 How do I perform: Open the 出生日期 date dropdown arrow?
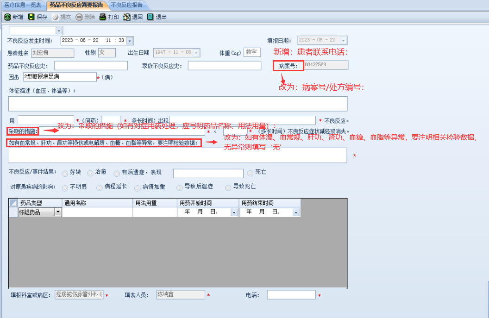pos(196,53)
